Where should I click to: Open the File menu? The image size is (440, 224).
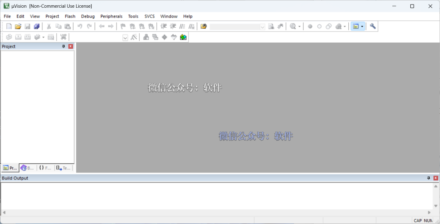tap(7, 16)
